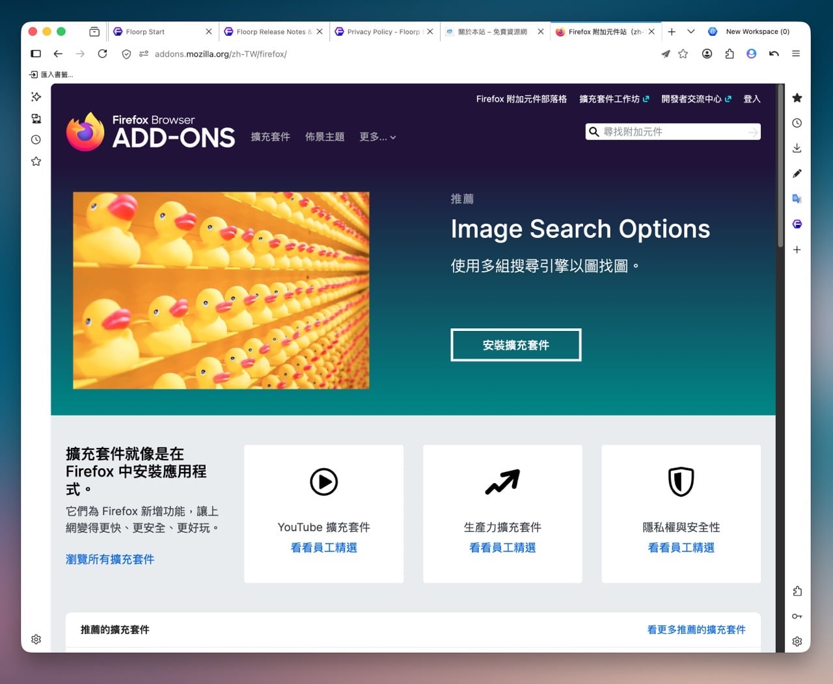Open add-ons puzzle icon at sidebar bottom
The height and width of the screenshot is (684, 833).
[x=797, y=591]
